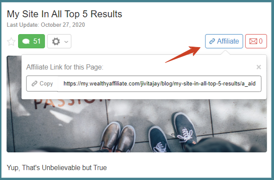Viewport: 274px width, 180px height.
Task: Click the red arrow annotation
Action: [x=183, y=54]
